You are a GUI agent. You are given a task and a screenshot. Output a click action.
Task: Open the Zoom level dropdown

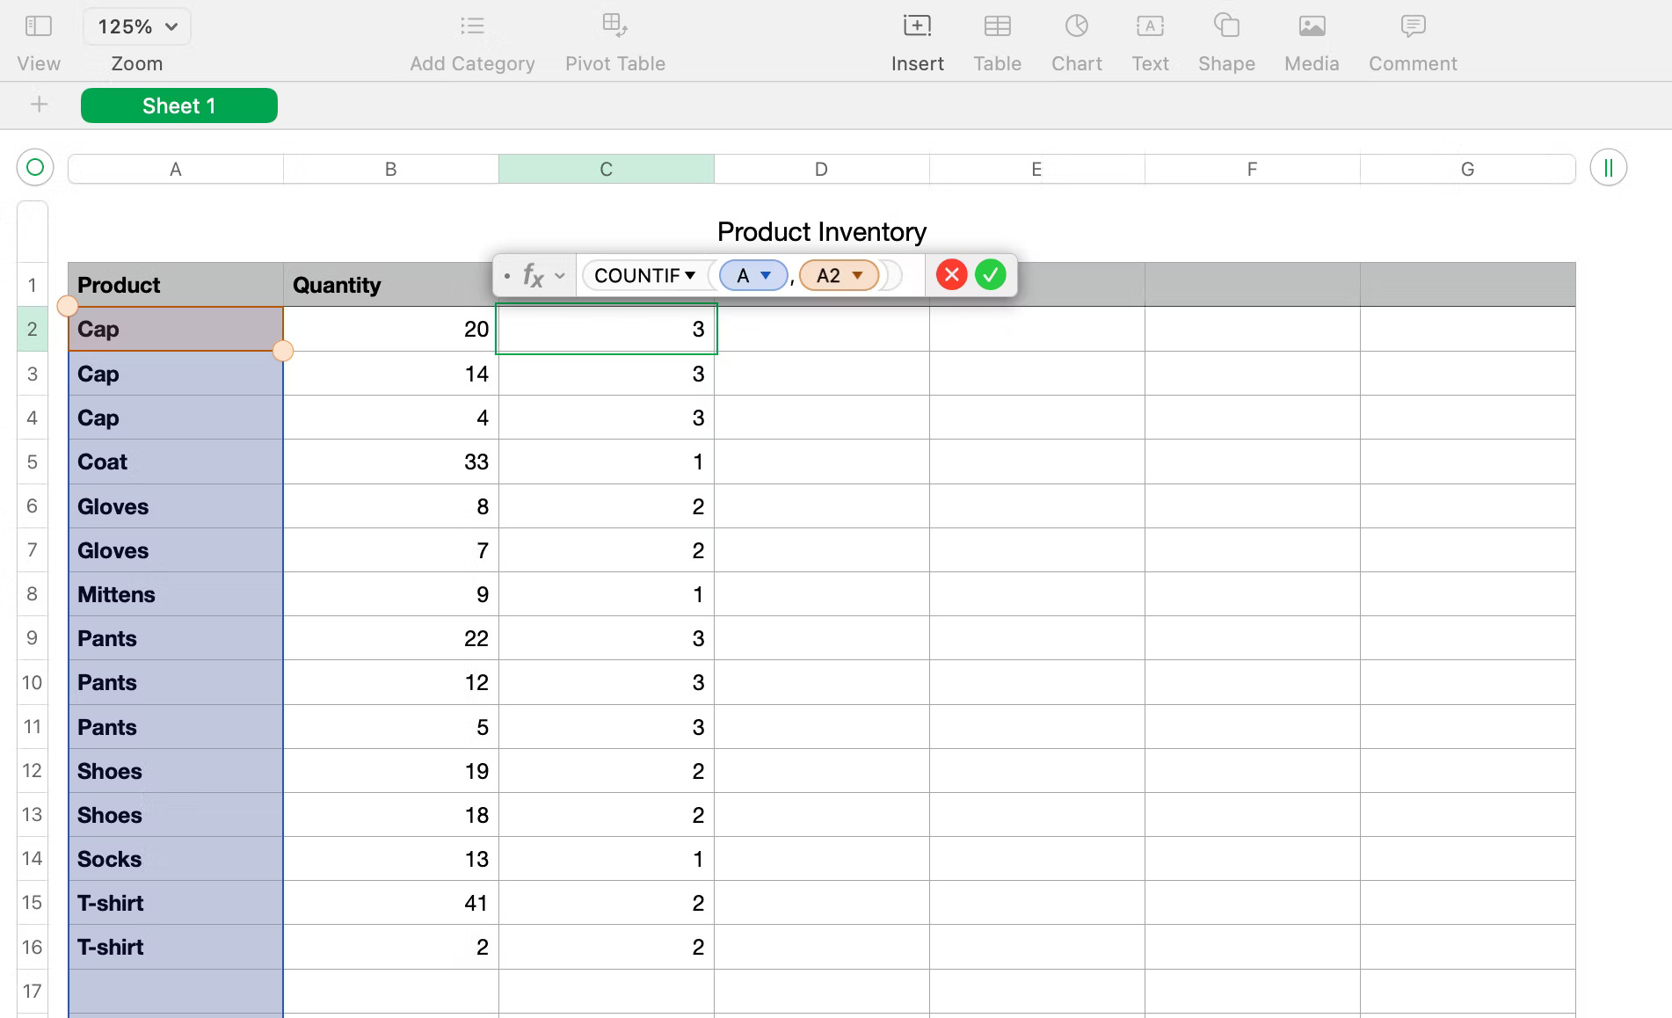pyautogui.click(x=136, y=25)
